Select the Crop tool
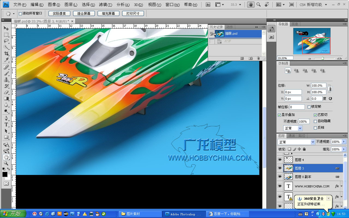349x218 pixels. click(x=6, y=54)
